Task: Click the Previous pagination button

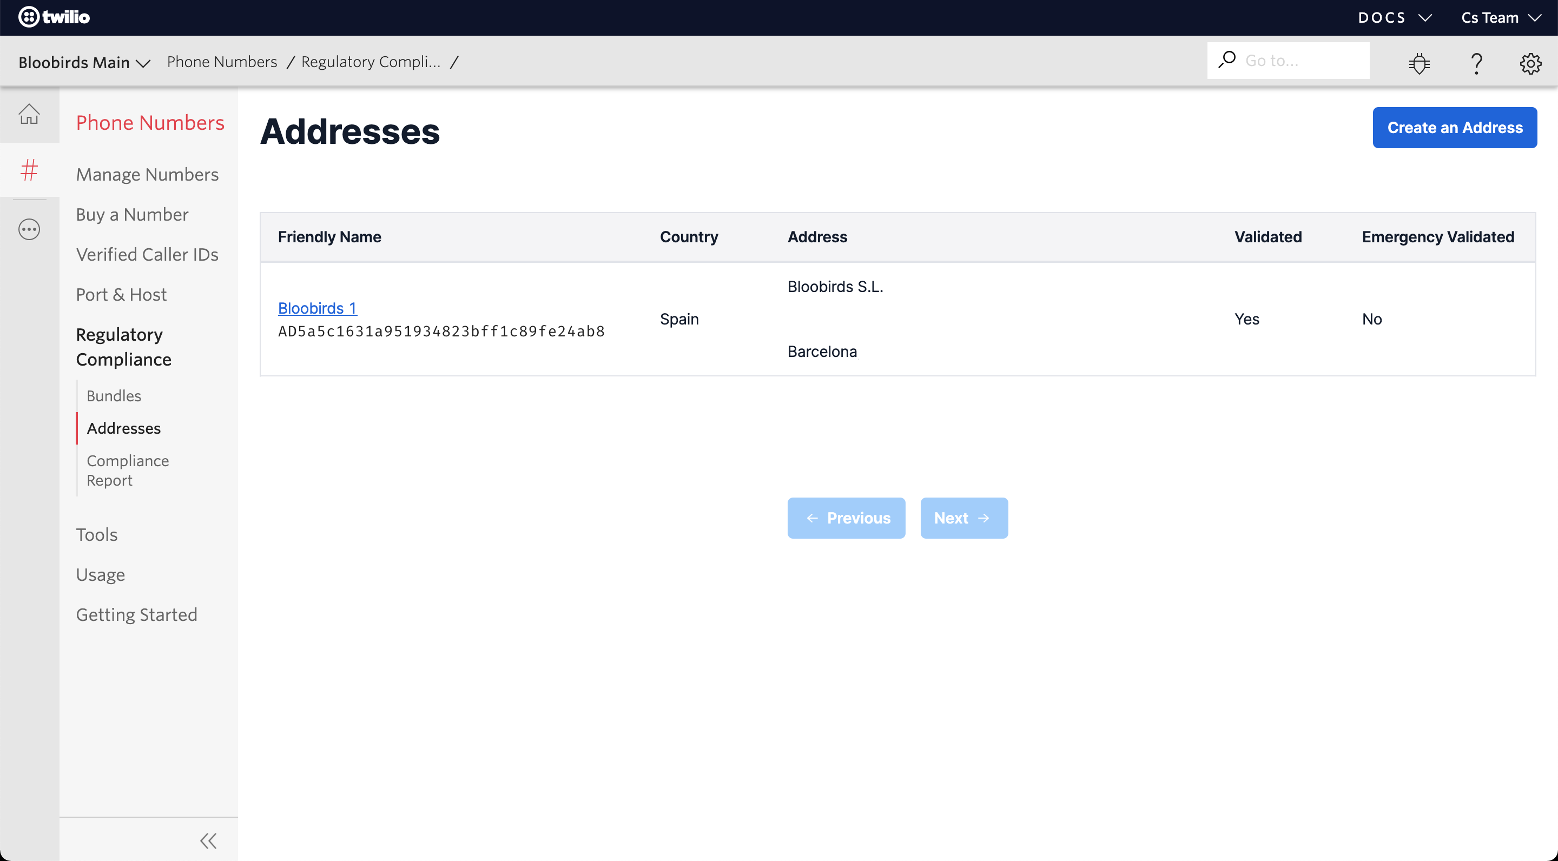Action: pos(846,518)
